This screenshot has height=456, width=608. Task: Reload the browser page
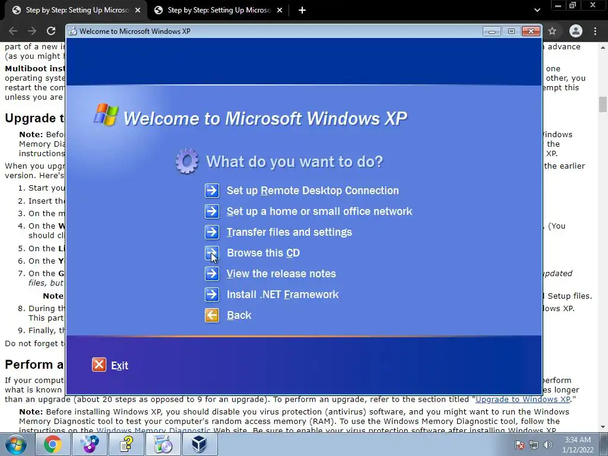[51, 31]
